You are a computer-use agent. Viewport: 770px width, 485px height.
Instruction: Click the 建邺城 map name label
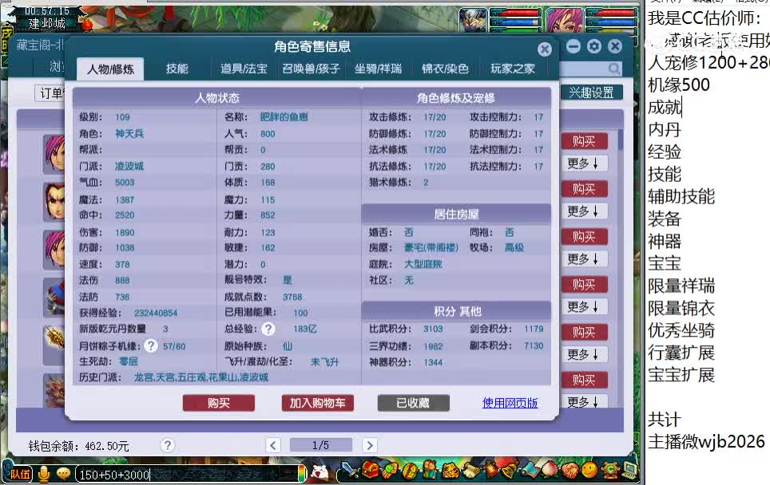tap(46, 23)
